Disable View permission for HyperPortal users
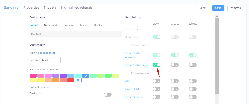This screenshot has width=249, height=104. point(156,65)
